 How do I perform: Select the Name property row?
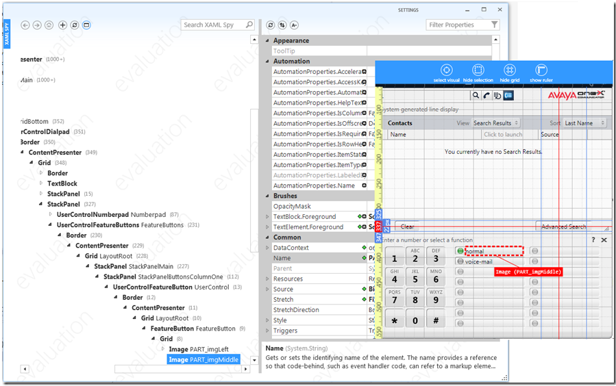tap(319, 258)
